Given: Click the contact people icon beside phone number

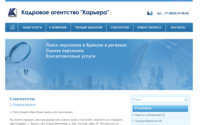Looking at the screenshot, I should coord(150,13).
